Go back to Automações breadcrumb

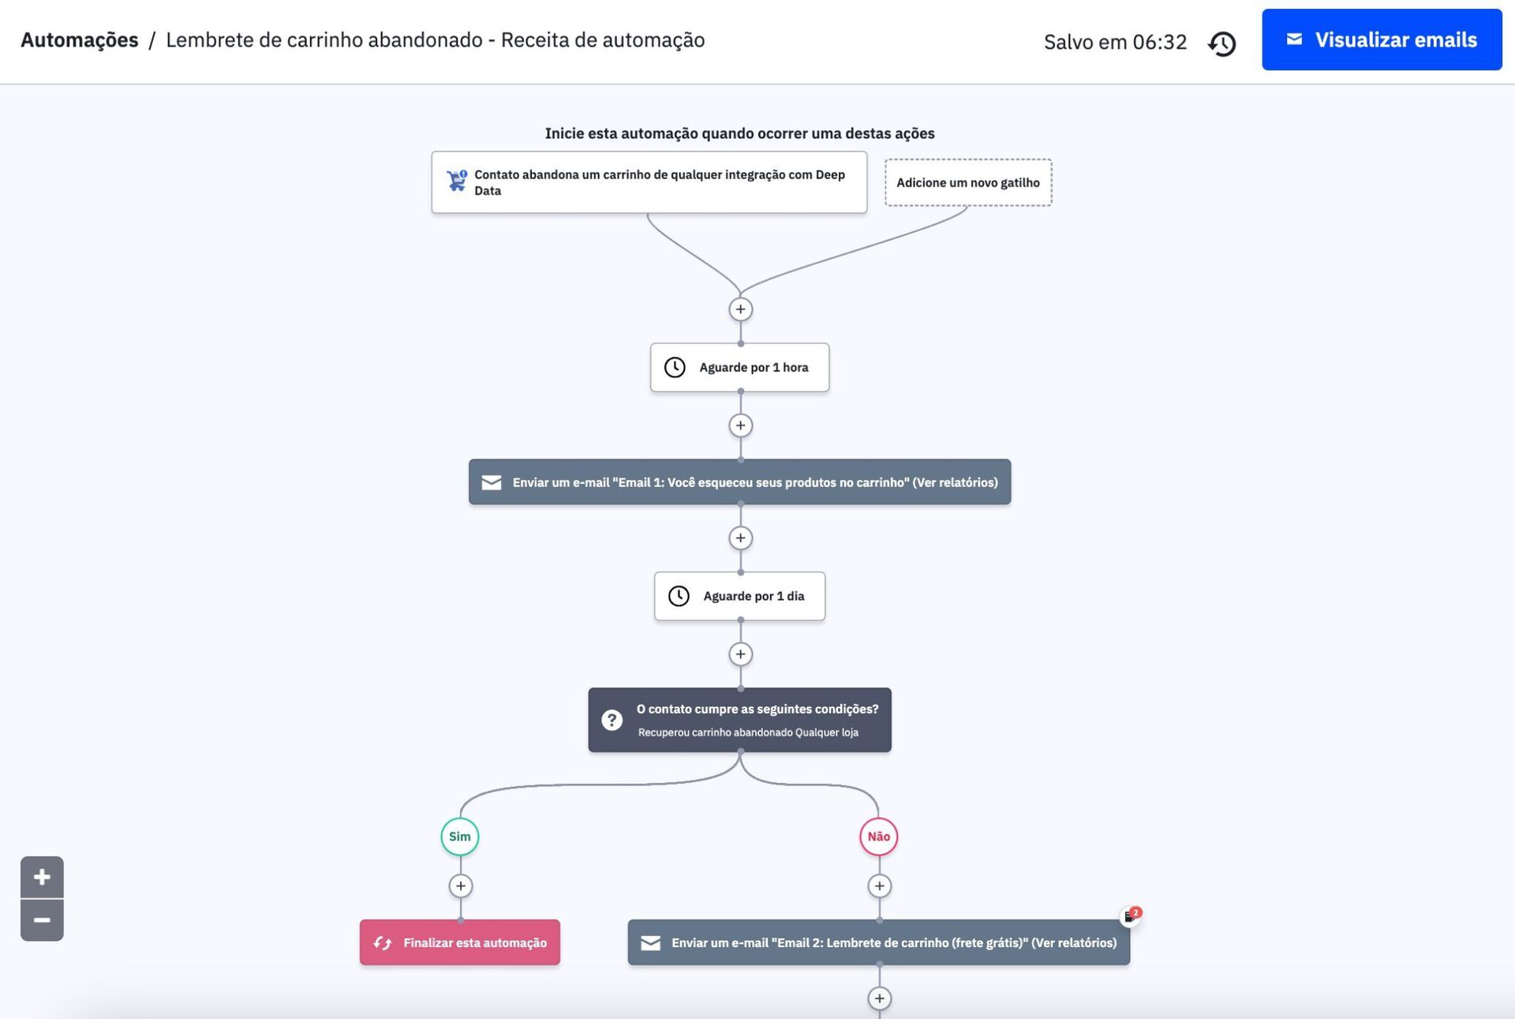(x=79, y=39)
